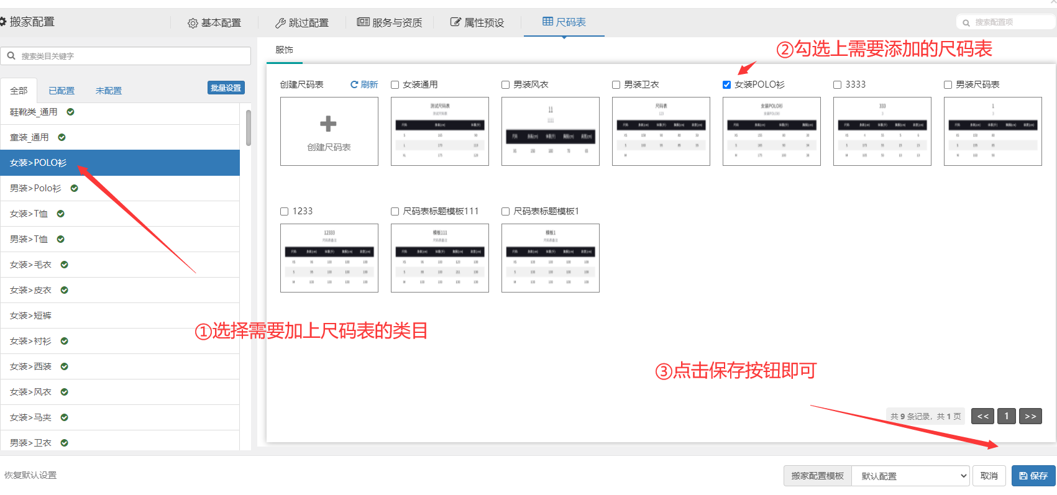Click the edit icon for 属性预设
This screenshot has width=1057, height=495.
[x=455, y=22]
